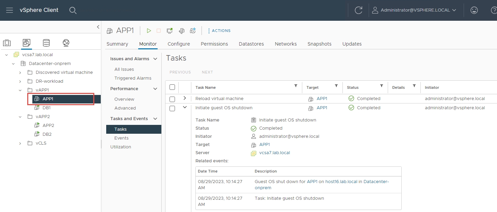Open the ACTIONS menu button
Screen dimensions: 497x212
tap(219, 31)
